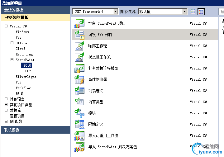Image resolution: width=224 pixels, height=157 pixels.
Task: Select the WCF tree item
Action: [x=18, y=82]
